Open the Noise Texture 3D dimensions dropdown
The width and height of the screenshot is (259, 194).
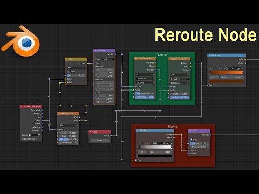69,126
